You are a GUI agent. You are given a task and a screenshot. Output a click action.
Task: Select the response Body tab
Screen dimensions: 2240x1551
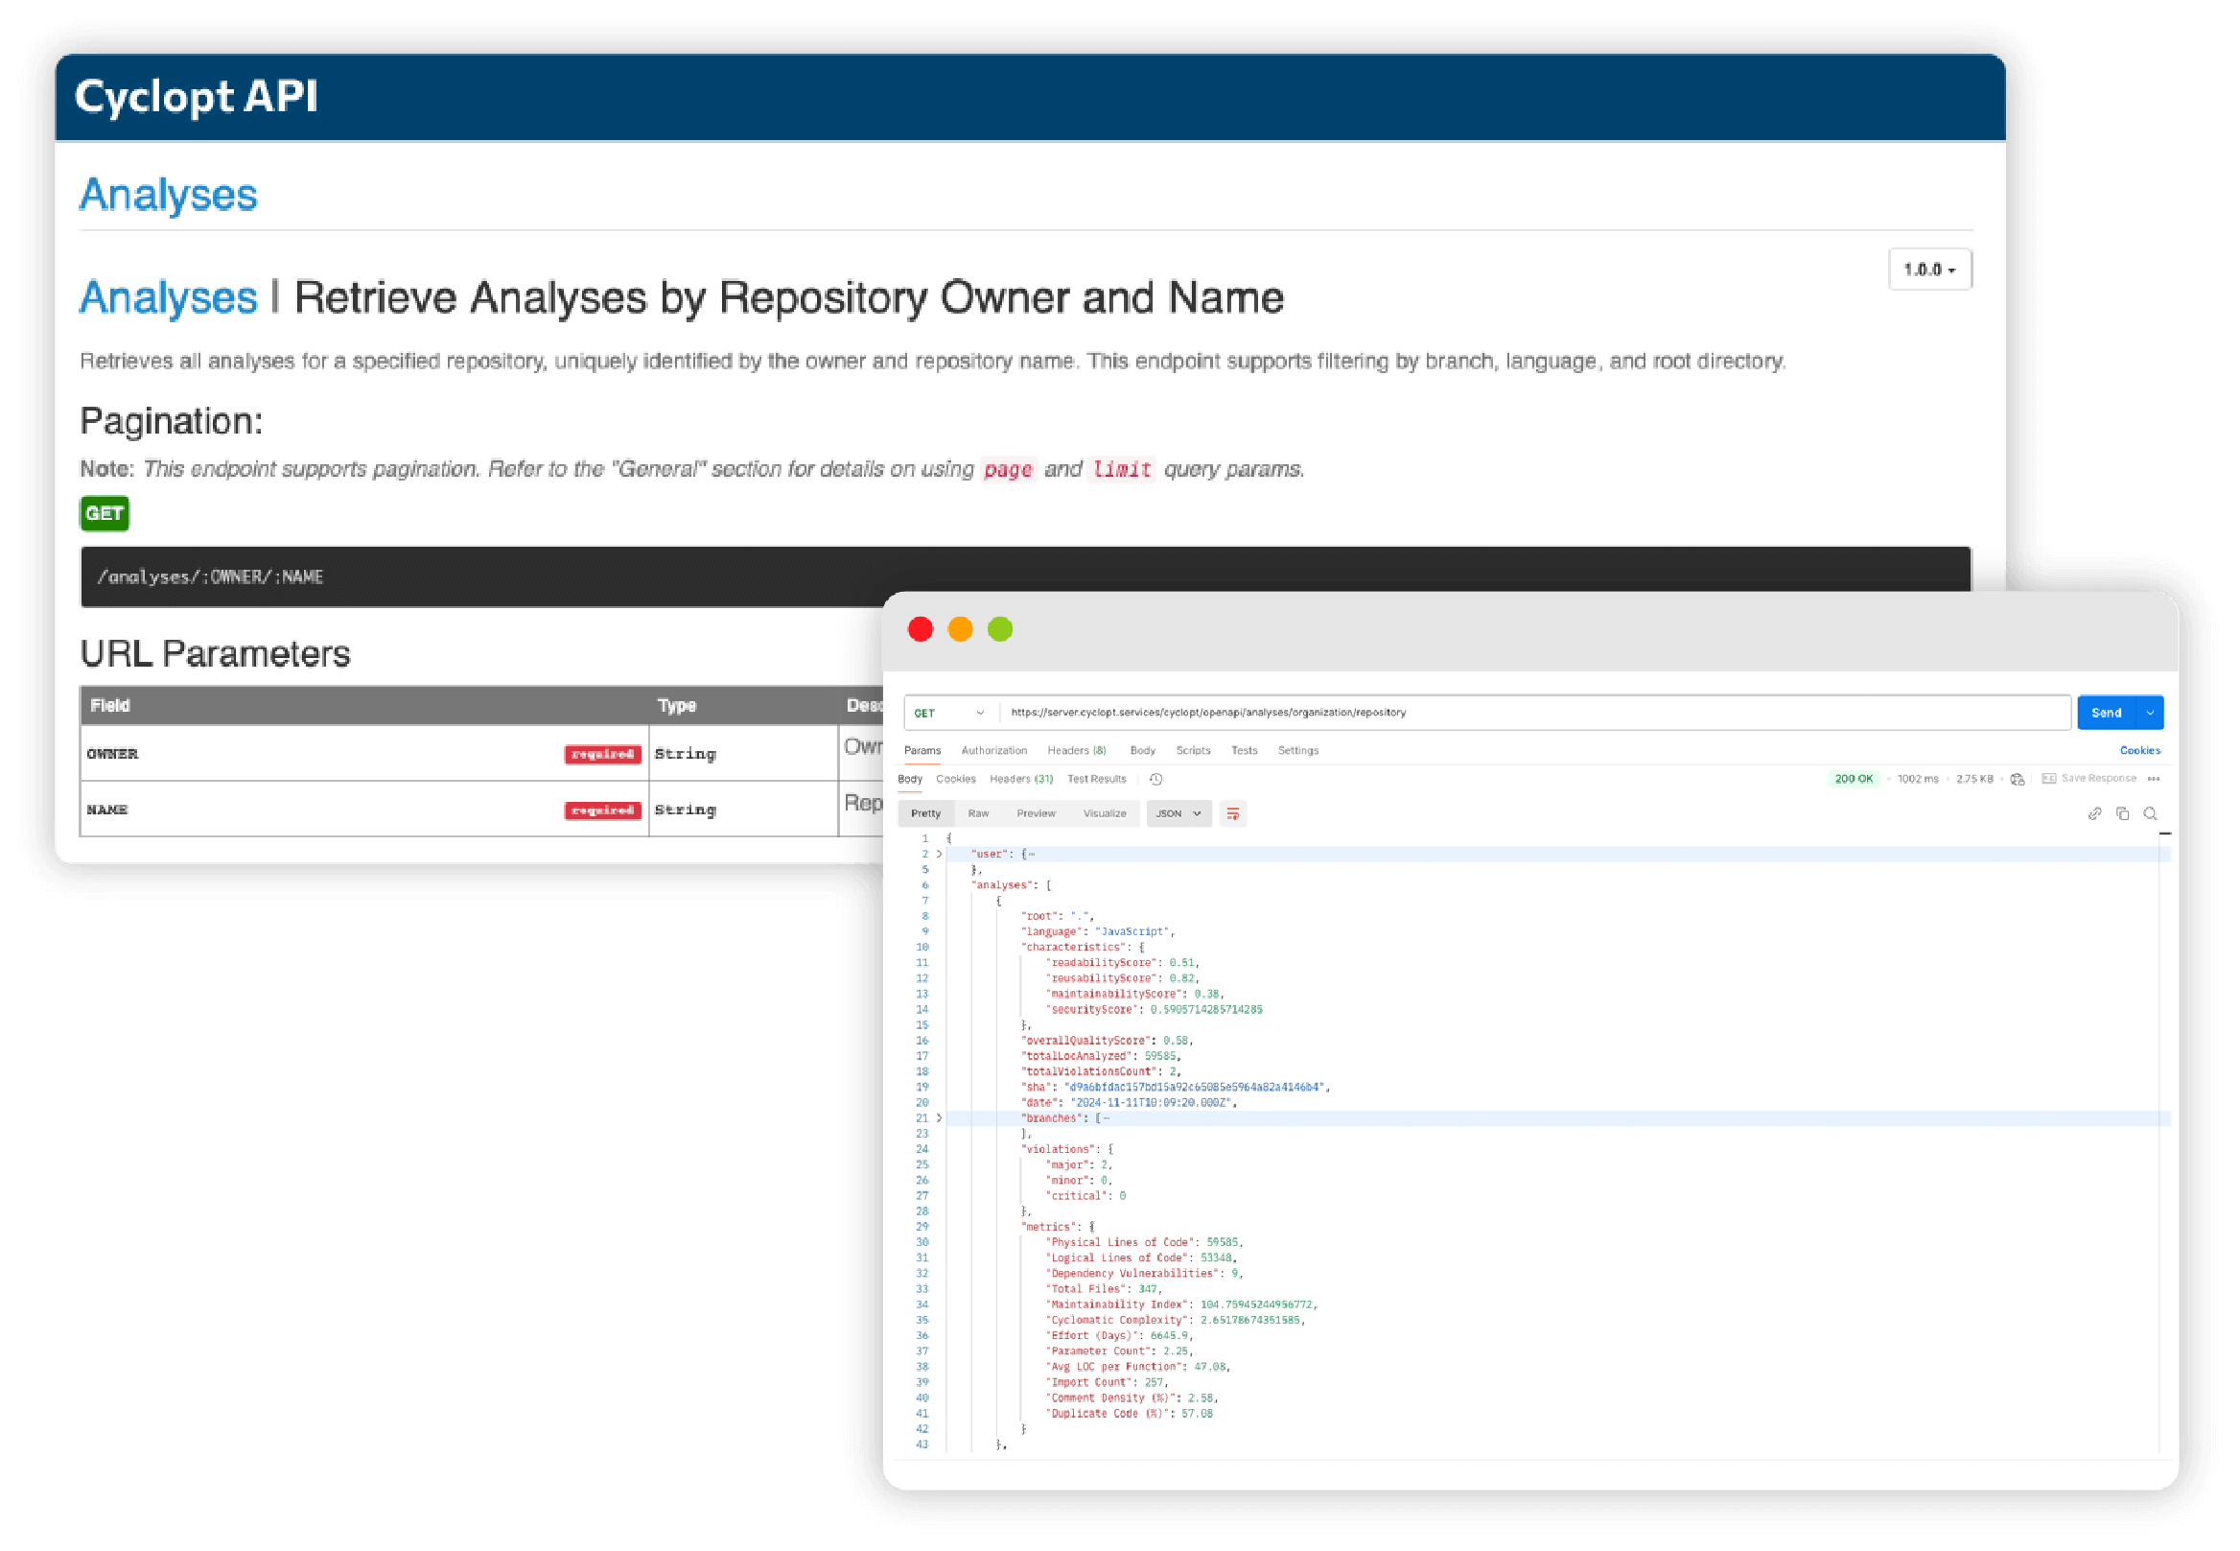tap(910, 780)
